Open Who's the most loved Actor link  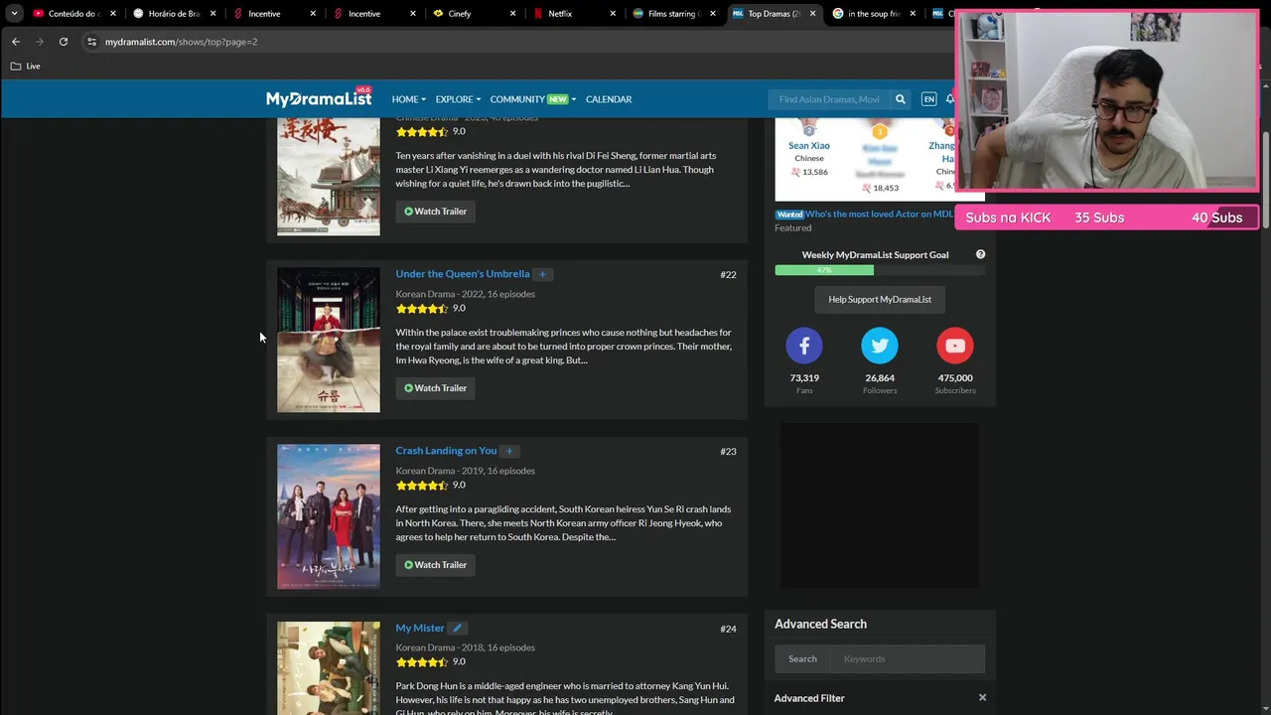(879, 214)
